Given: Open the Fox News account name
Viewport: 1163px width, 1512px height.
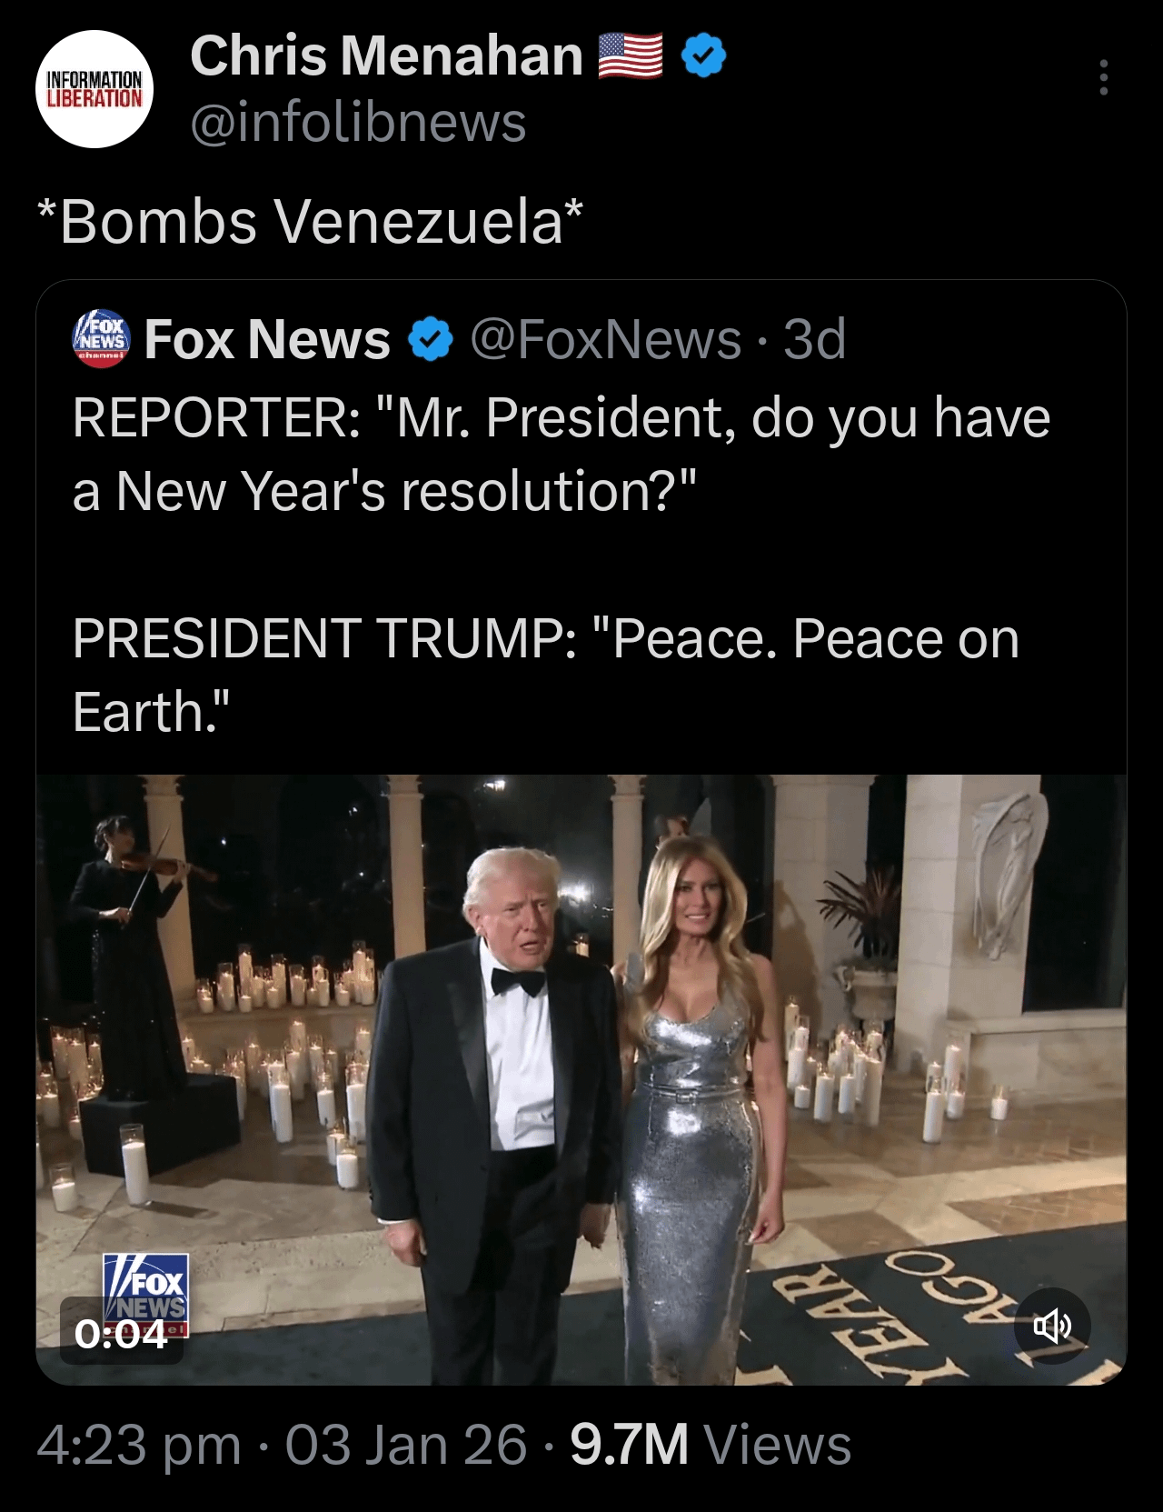Looking at the screenshot, I should click(x=267, y=340).
